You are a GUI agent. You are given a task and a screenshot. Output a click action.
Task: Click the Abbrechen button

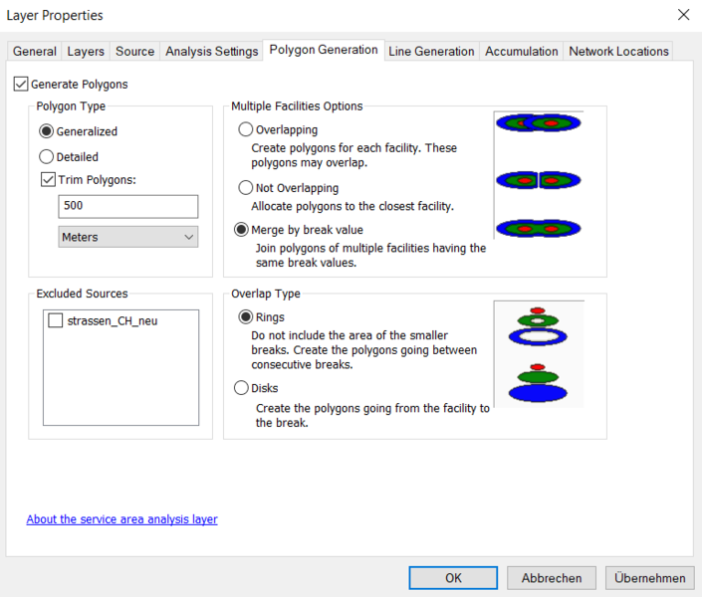point(552,578)
